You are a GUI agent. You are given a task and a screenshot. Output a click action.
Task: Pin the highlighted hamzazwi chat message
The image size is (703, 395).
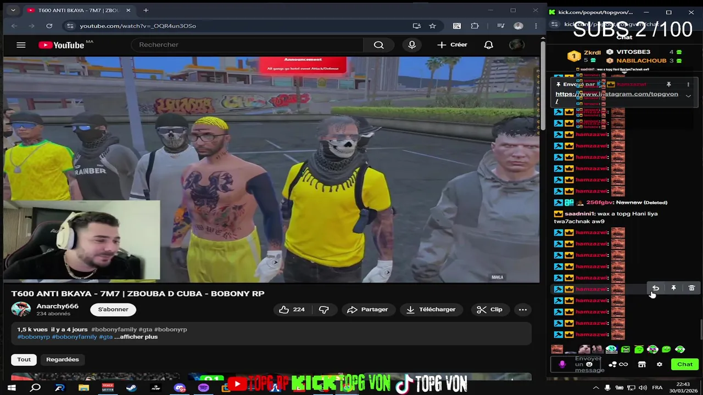[673, 288]
